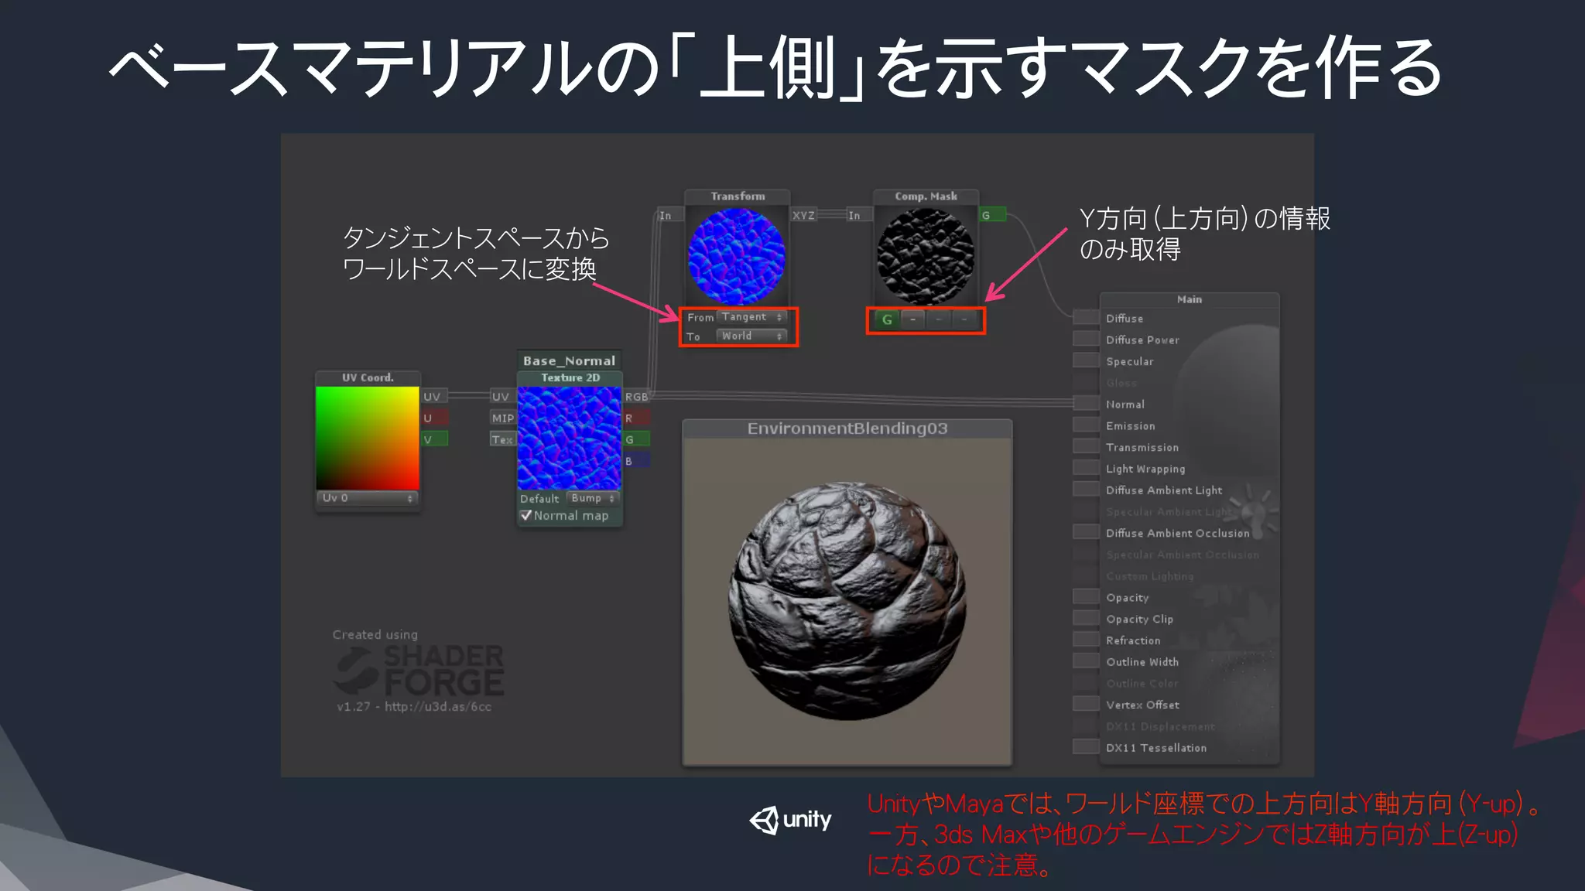Click the Diffuse Ambient Occlusion input slot
Image resolution: width=1585 pixels, height=891 pixels.
[x=1087, y=532]
